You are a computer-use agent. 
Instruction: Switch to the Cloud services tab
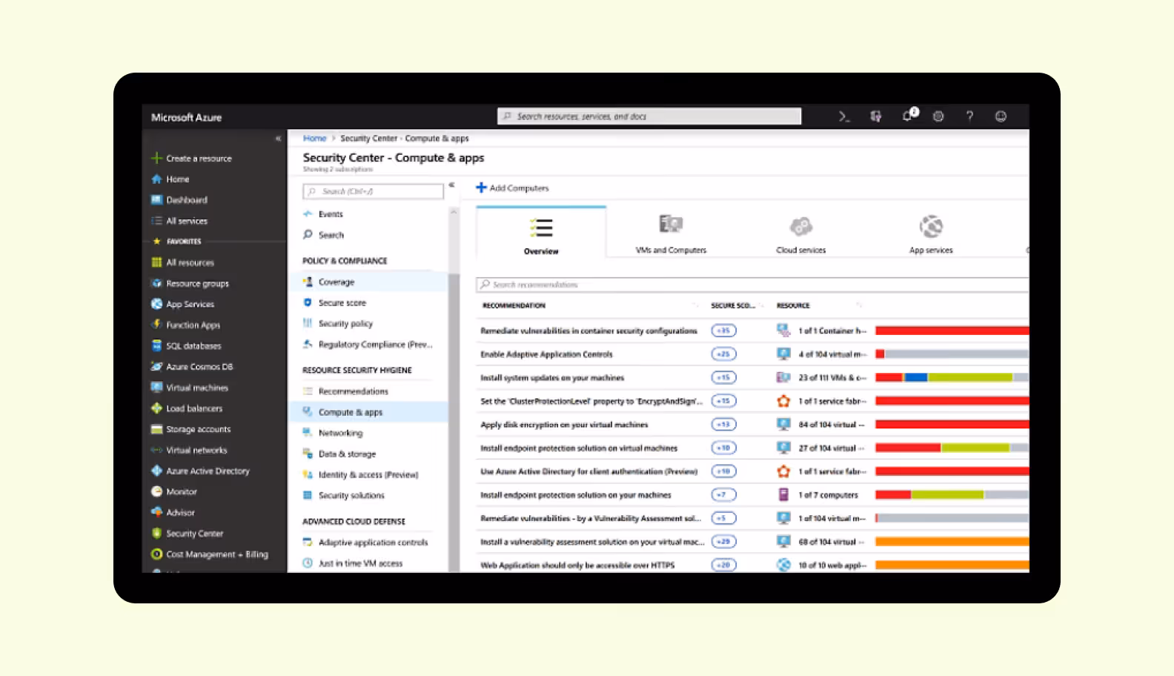coord(800,233)
